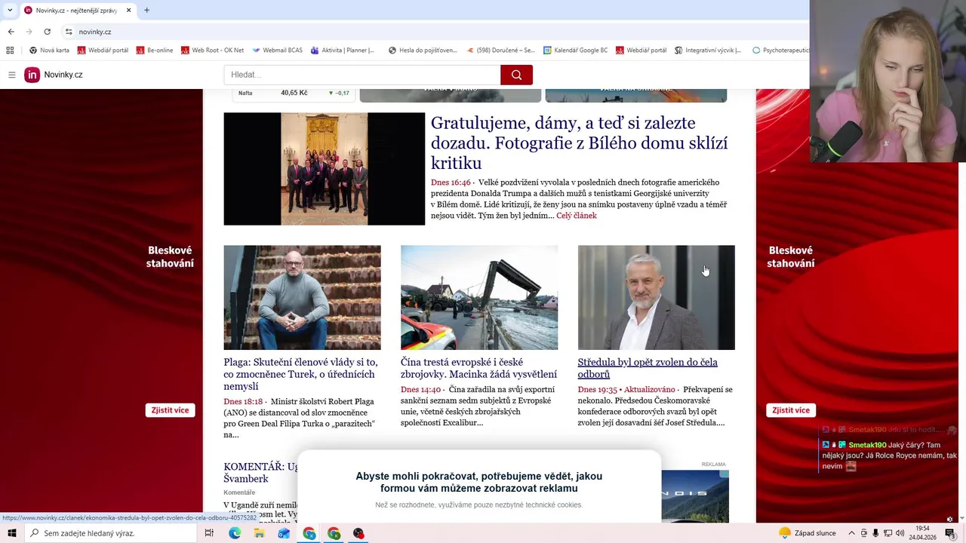The width and height of the screenshot is (966, 543).
Task: Open site information icon in address bar
Action: [69, 32]
